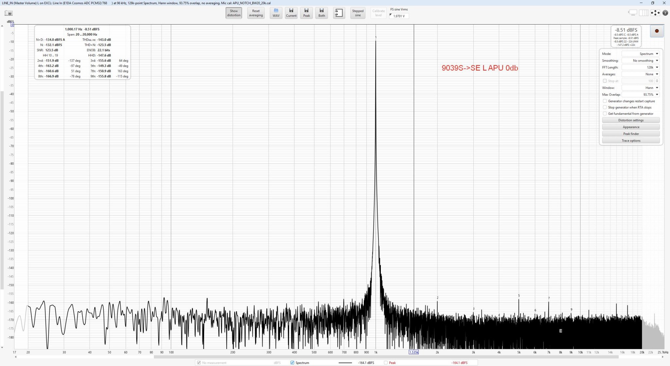Start recording with the red record button
The height and width of the screenshot is (366, 670).
pos(657,31)
